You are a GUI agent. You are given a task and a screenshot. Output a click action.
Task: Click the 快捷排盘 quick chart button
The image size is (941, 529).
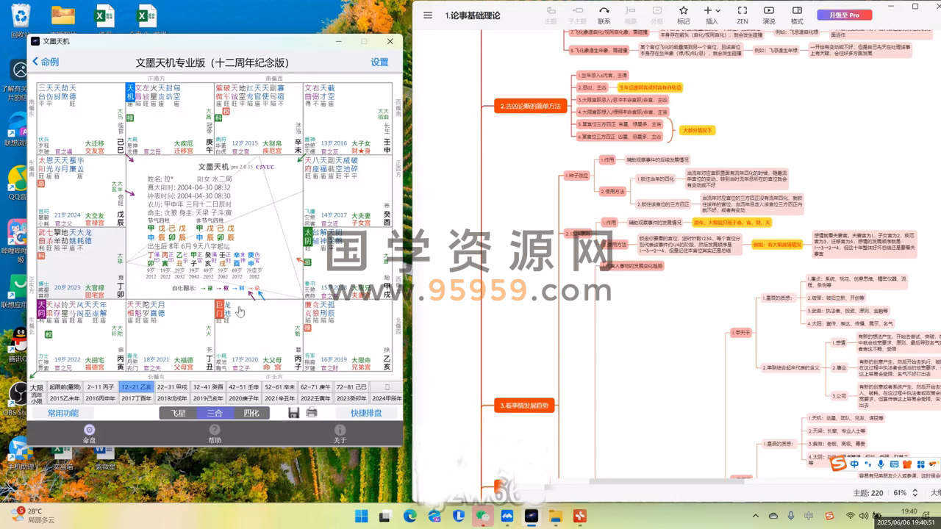[x=366, y=413]
